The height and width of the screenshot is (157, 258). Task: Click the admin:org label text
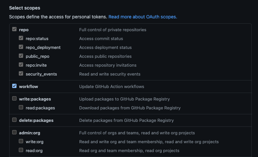29,133
